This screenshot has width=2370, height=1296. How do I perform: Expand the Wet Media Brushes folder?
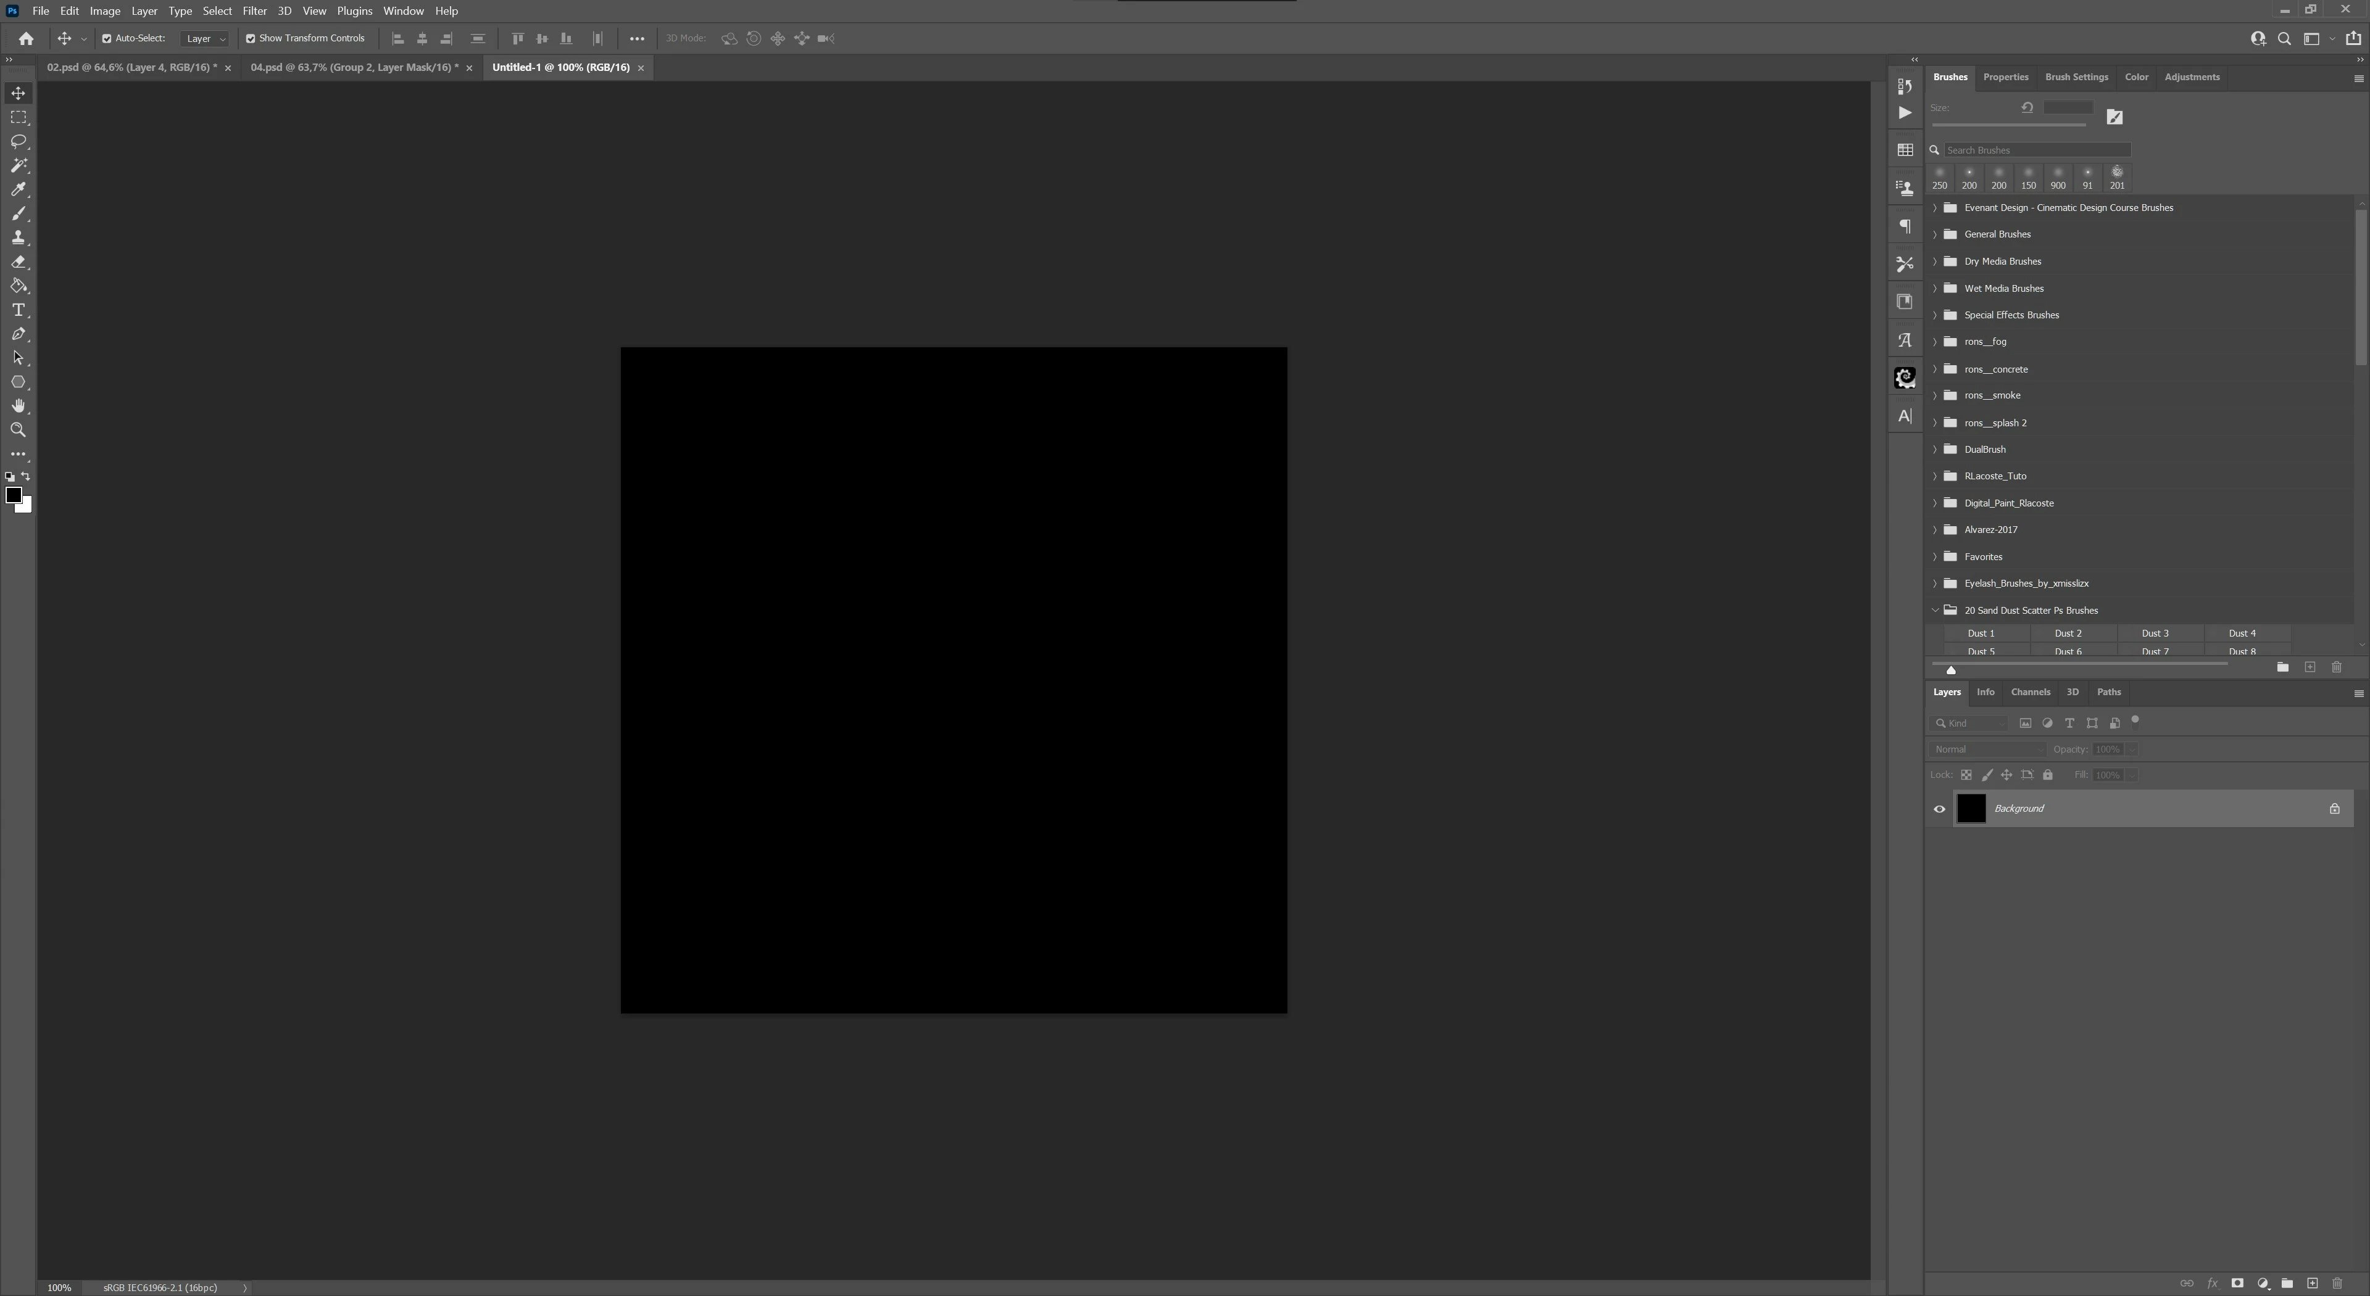point(1935,289)
